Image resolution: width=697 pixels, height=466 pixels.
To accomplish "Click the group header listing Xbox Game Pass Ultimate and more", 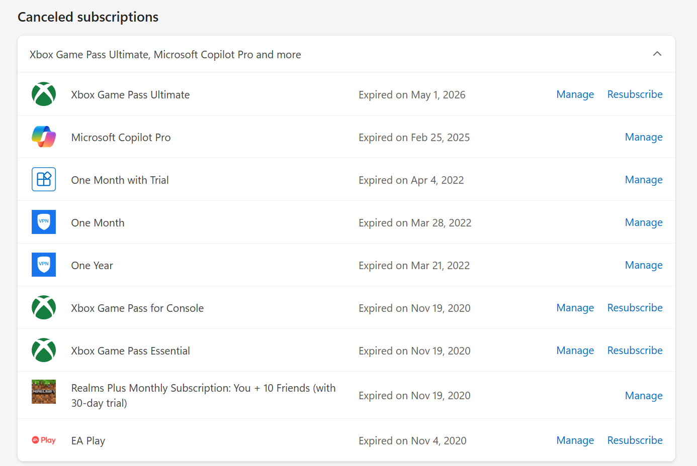I will pos(346,54).
